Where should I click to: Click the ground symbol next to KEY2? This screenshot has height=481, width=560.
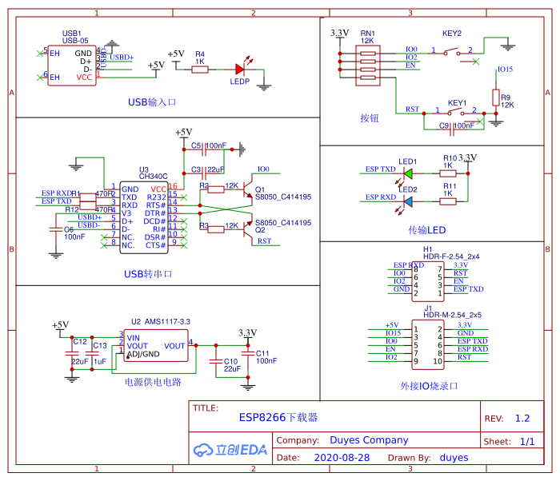tap(508, 47)
